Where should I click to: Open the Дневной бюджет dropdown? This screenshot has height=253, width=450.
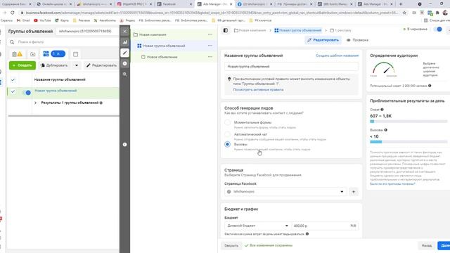(258, 226)
